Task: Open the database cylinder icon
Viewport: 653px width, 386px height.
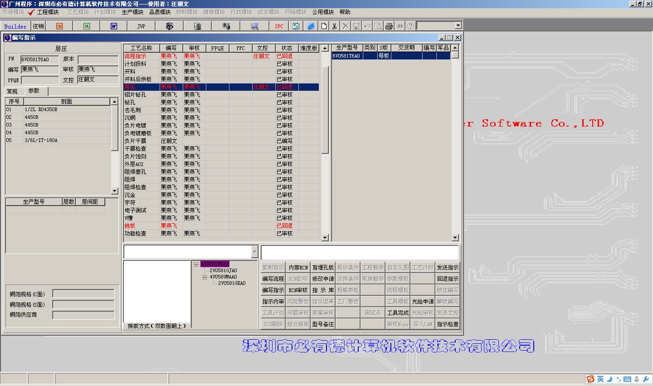Action: tap(197, 26)
